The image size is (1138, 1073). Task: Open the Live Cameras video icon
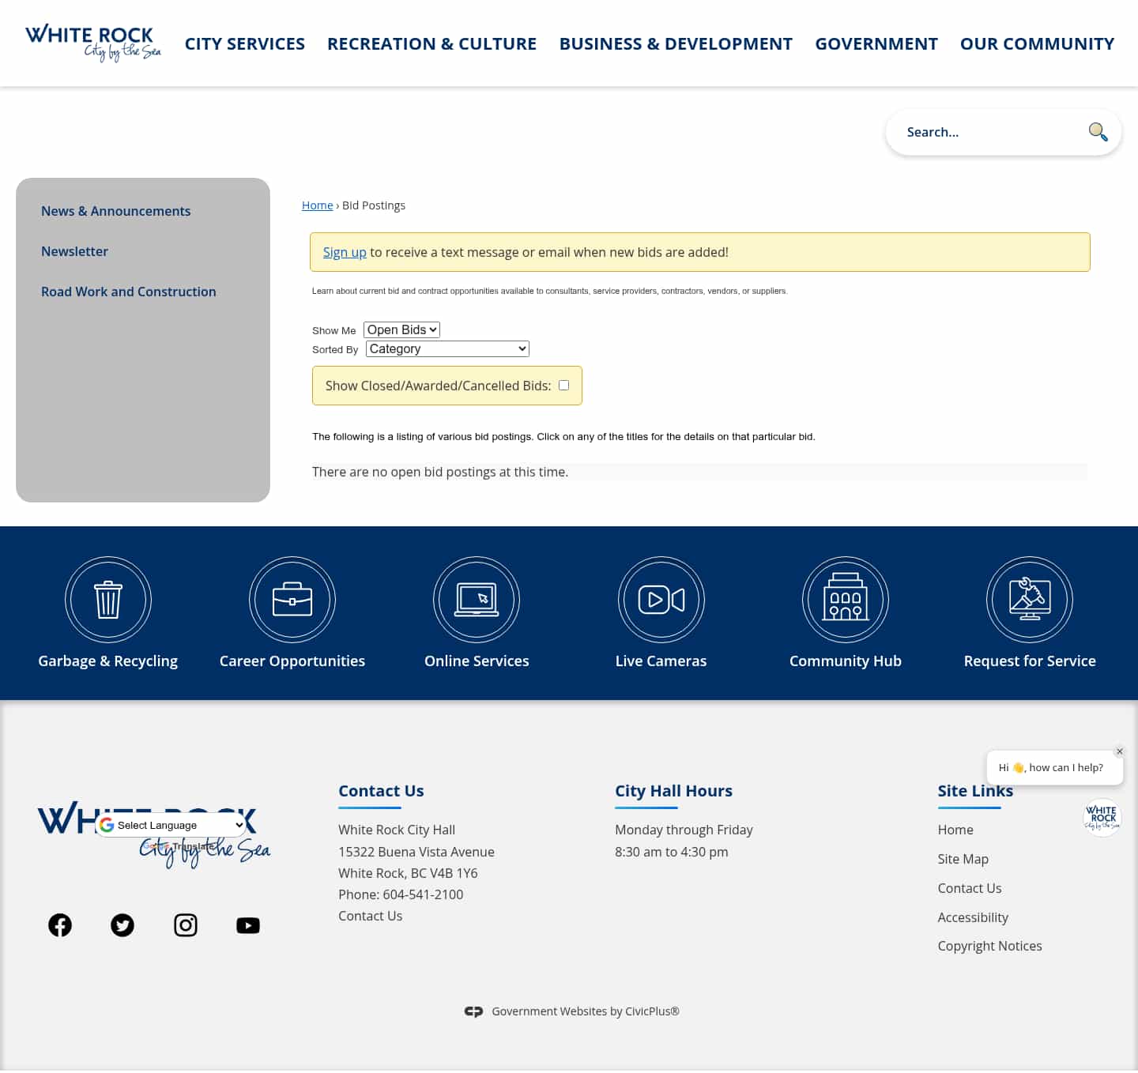661,600
